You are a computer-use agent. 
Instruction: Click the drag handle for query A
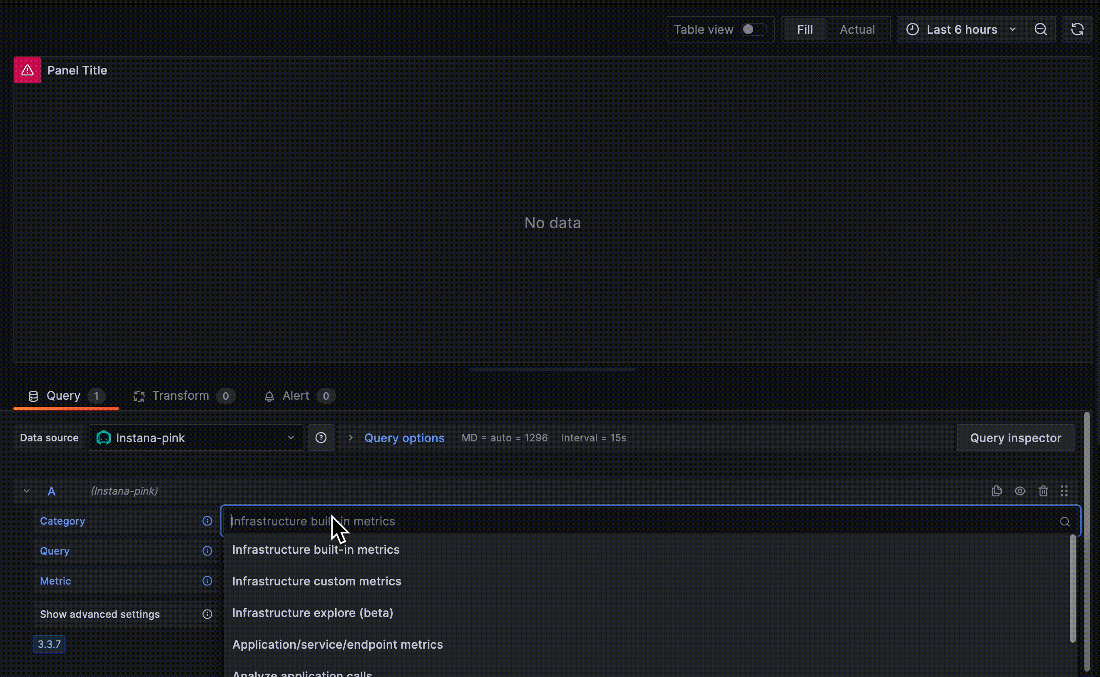(1064, 491)
